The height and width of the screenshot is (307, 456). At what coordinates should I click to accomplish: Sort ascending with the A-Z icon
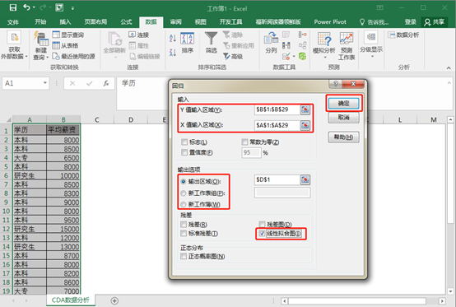(x=173, y=38)
